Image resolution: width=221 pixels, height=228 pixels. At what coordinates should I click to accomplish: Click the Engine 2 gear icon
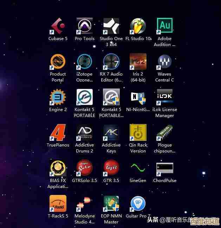[x=58, y=97]
